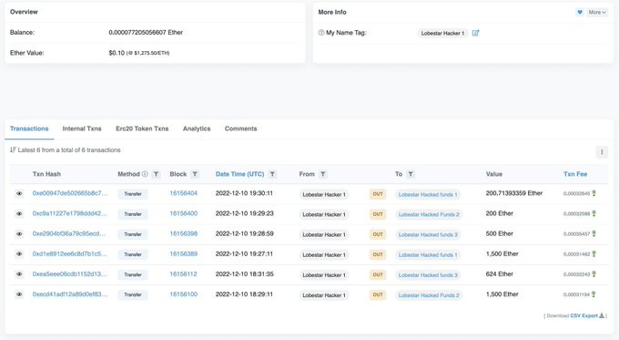Open Lobestar Hacked funds 3 for 500 Ether
This screenshot has height=340, width=619.
428,235
